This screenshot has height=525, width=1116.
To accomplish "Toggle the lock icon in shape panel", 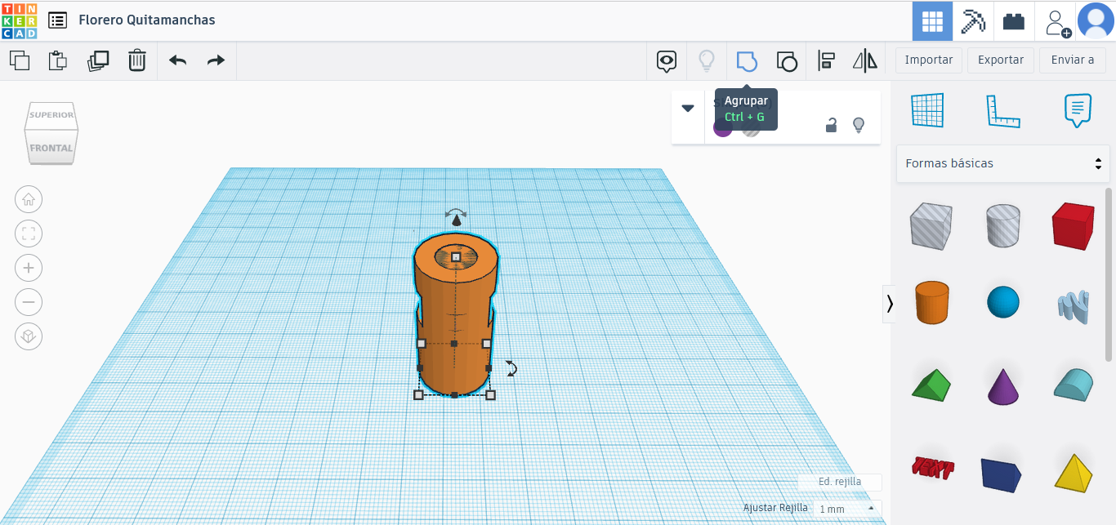I will [x=831, y=125].
